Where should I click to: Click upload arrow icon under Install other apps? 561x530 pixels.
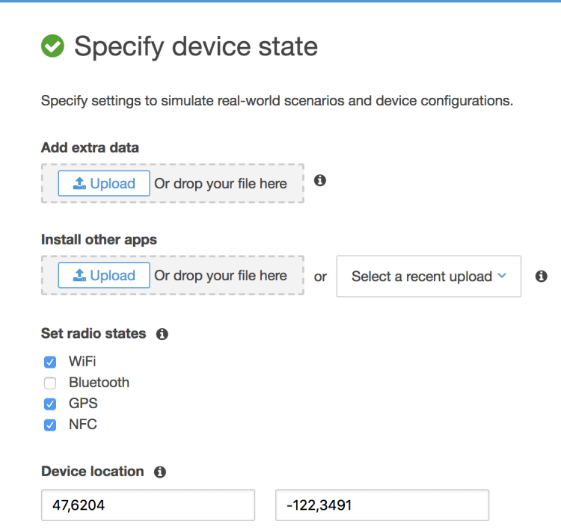80,276
